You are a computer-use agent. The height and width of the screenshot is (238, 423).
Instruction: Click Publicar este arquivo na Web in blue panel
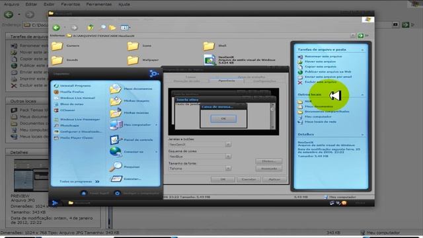[325, 72]
